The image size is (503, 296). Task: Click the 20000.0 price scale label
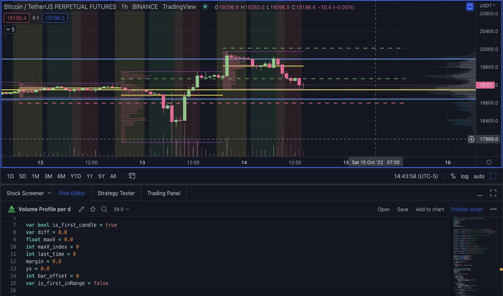489,49
